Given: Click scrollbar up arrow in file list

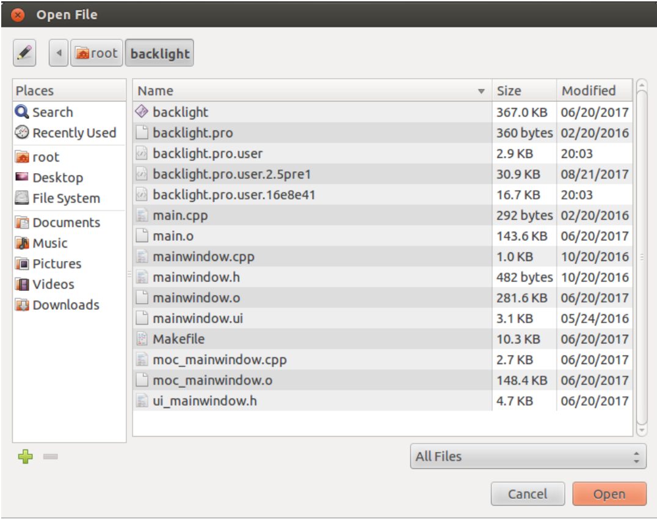Looking at the screenshot, I should [642, 85].
